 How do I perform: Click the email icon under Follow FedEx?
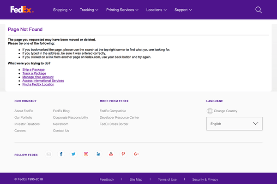click(49, 154)
